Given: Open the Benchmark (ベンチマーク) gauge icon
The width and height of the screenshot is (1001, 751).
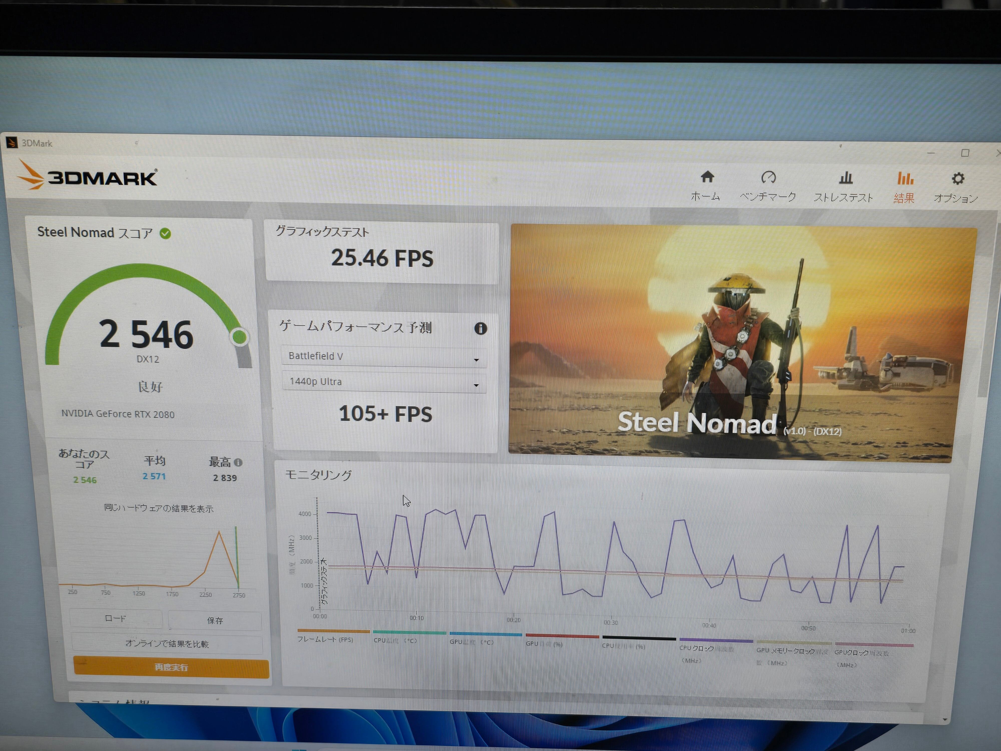Looking at the screenshot, I should click(x=769, y=177).
